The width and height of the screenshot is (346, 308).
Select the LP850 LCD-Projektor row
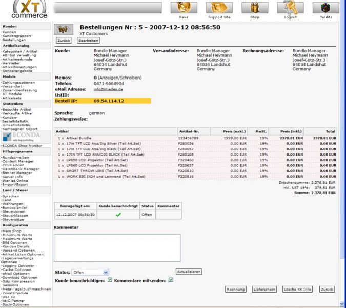195,160
